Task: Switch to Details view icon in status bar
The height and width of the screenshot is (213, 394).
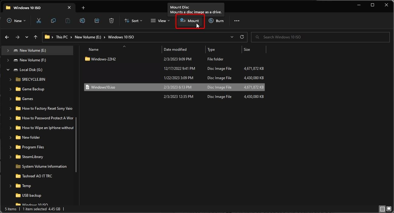Action: (x=382, y=209)
